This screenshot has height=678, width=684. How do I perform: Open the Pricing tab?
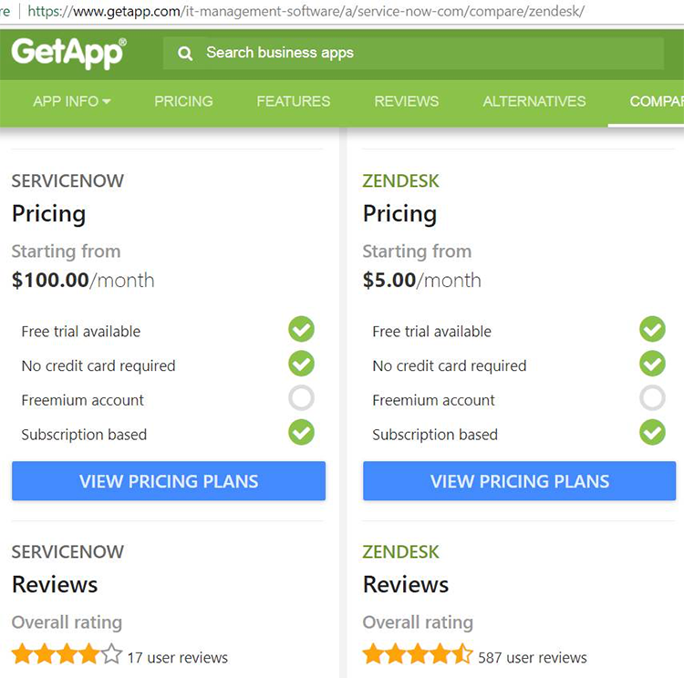[x=183, y=101]
